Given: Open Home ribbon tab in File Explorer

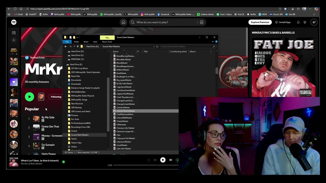Looking at the screenshot, I should (76, 42).
